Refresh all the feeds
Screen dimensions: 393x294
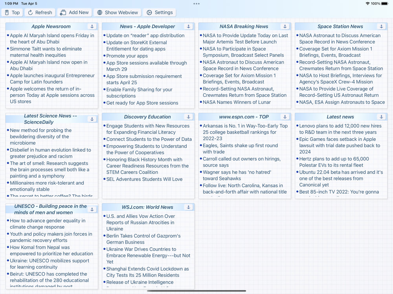pos(40,13)
